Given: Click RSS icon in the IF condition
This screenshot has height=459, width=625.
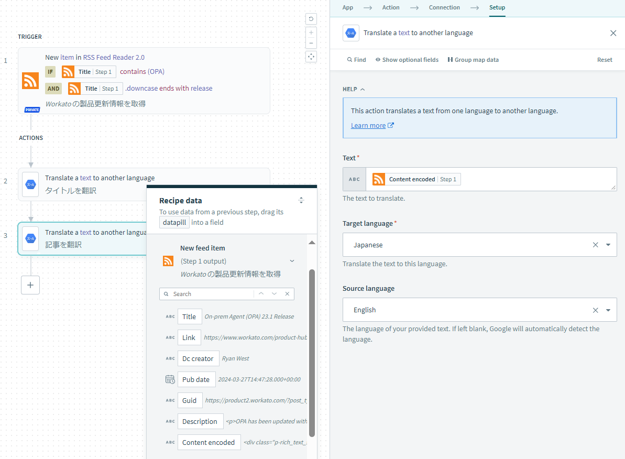Looking at the screenshot, I should coord(68,72).
